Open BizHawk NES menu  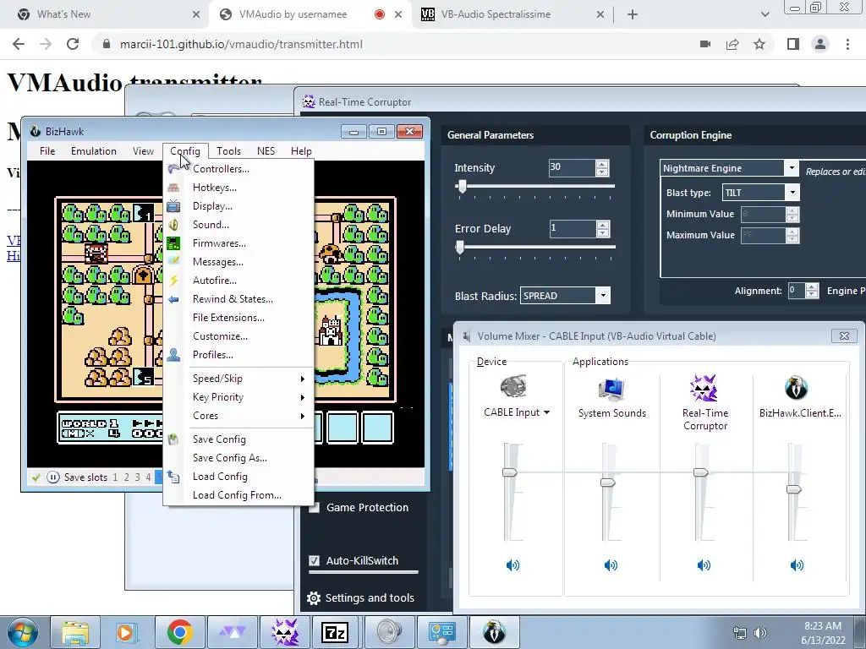(266, 151)
